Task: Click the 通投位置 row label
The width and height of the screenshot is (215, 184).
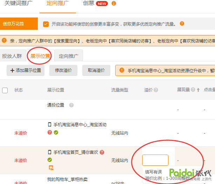Action: click(x=56, y=105)
